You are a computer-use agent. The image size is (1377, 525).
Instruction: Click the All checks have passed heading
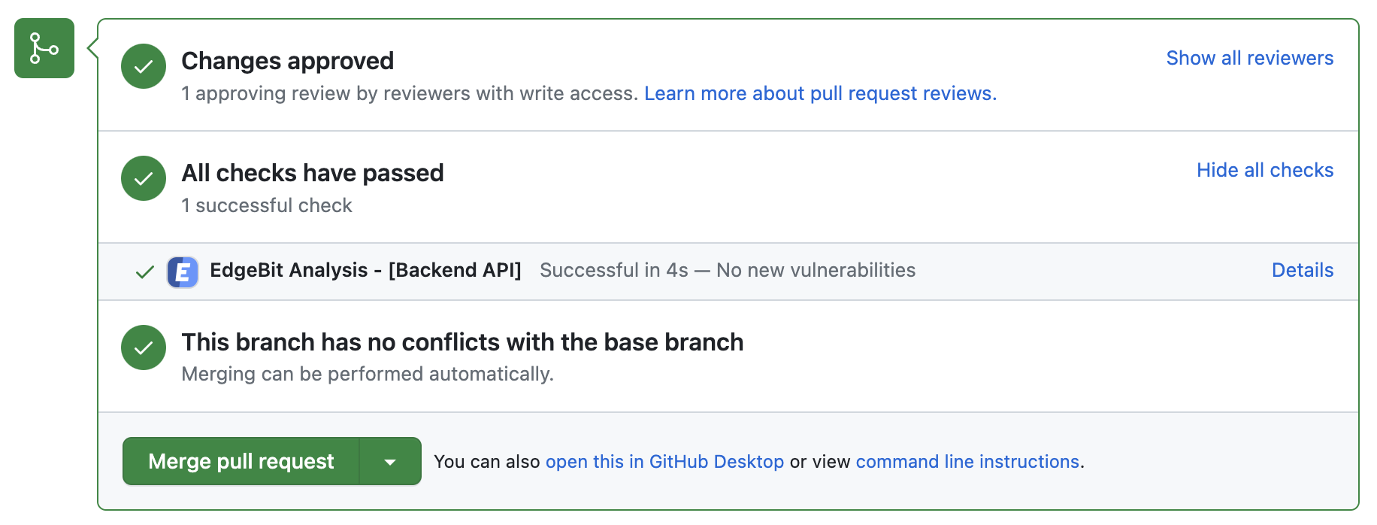point(313,173)
